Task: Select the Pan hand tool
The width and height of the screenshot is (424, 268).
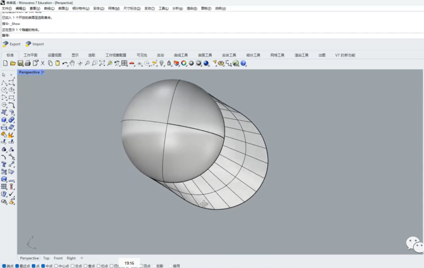Action: coord(72,63)
